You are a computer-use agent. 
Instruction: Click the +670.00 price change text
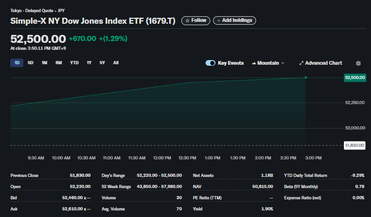coord(82,39)
